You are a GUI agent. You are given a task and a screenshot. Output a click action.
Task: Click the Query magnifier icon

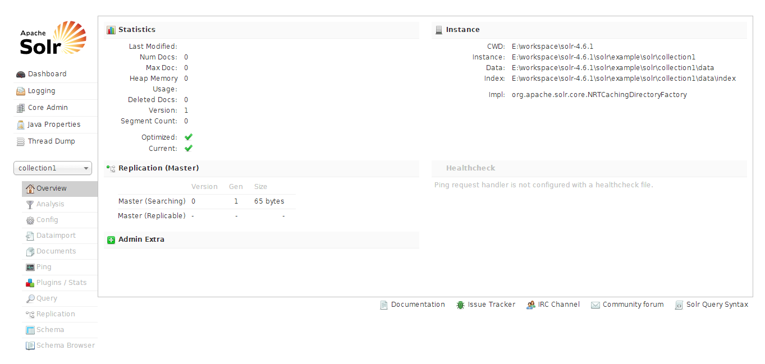30,299
